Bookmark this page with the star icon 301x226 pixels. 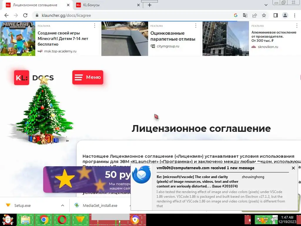click(264, 15)
